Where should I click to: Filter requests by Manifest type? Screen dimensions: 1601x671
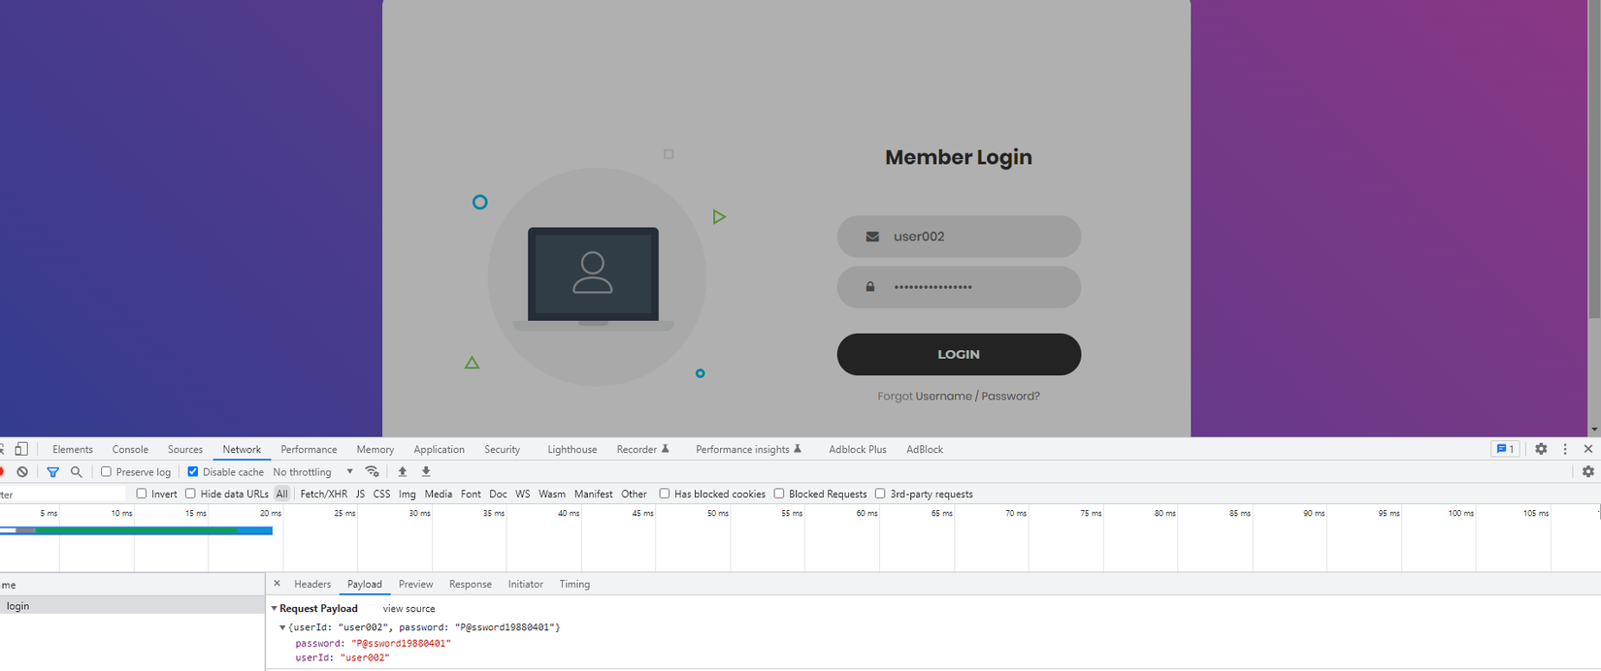point(593,494)
